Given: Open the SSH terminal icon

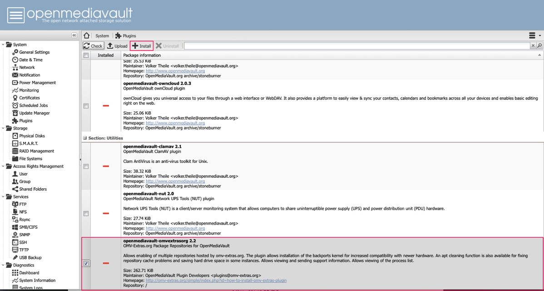Looking at the screenshot, I should click(x=15, y=242).
